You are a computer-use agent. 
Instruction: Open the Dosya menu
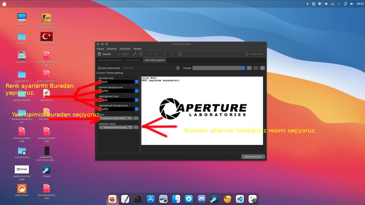coord(100,49)
